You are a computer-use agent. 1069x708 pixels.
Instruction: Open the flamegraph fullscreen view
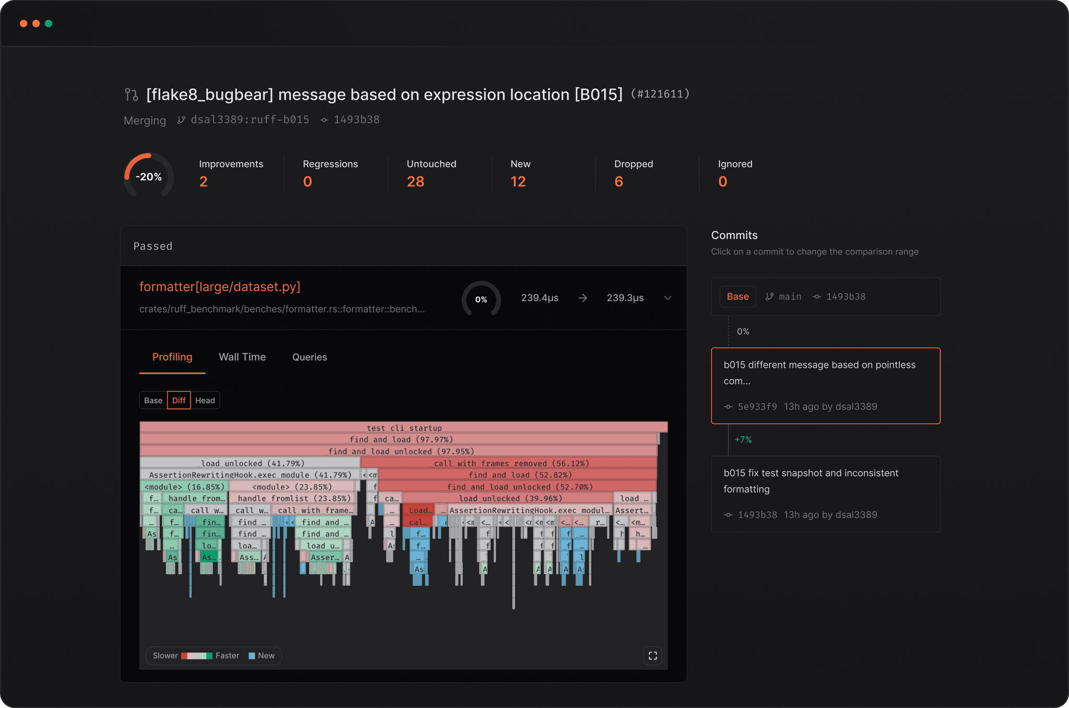(652, 656)
